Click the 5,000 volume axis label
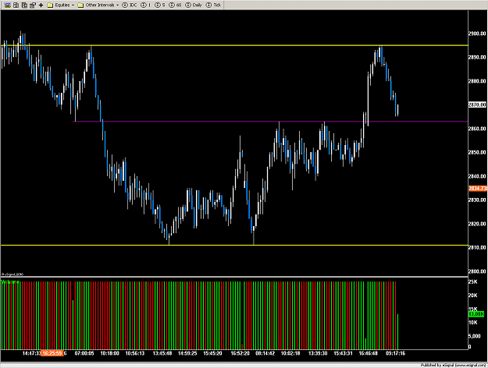Viewport: 488px width, 368px height. [x=475, y=336]
